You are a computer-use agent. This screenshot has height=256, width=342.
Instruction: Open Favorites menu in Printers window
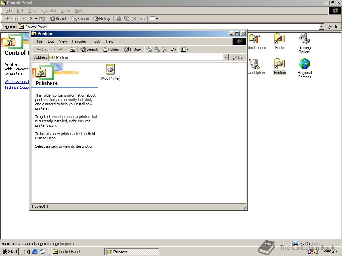point(79,41)
